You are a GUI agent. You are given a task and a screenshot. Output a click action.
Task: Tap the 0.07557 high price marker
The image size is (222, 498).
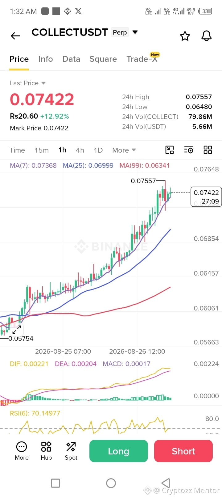coord(143,181)
